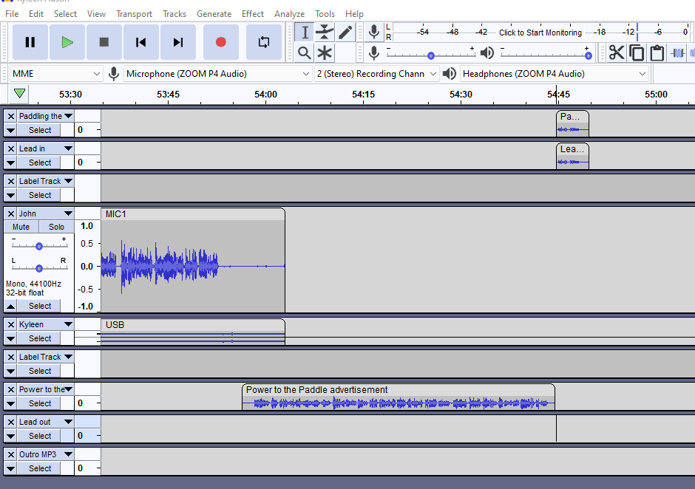Close the Paddling the track
Viewport: 695px width, 489px height.
[x=11, y=117]
